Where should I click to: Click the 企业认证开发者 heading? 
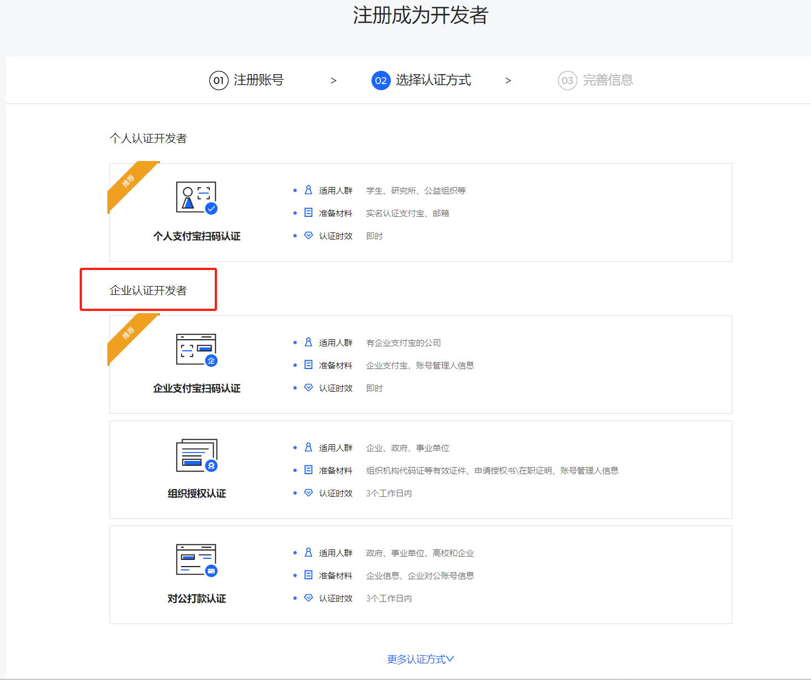click(148, 290)
